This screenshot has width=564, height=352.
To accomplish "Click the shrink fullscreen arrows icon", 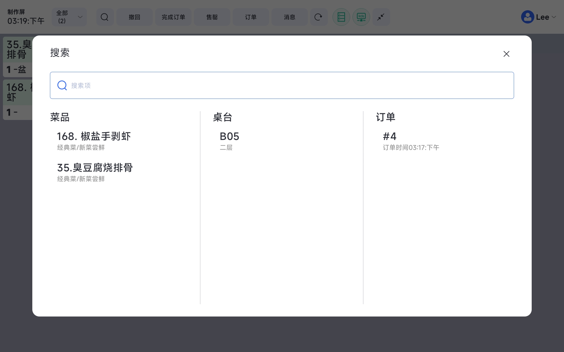I will (381, 17).
